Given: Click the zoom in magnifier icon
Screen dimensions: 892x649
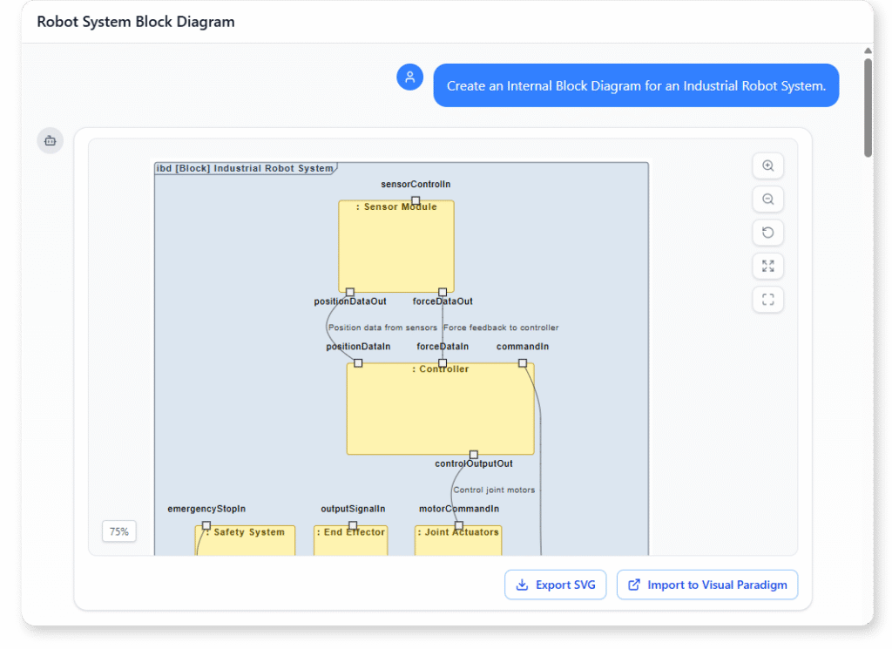Looking at the screenshot, I should click(767, 166).
